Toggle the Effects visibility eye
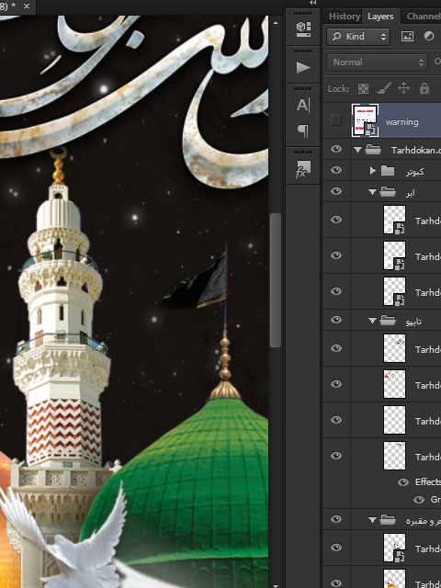Viewport: 441px width, 588px height. [x=403, y=482]
